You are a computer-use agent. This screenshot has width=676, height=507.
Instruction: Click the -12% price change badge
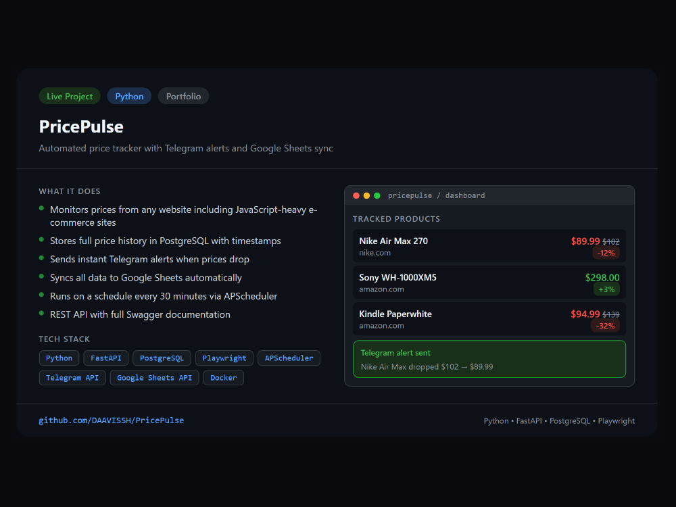click(606, 253)
